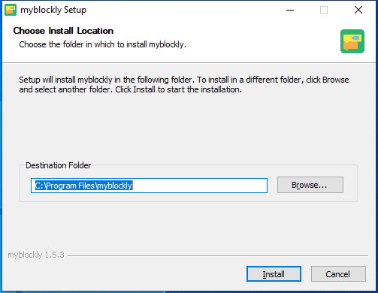
Task: Open the Browse... folder picker
Action: point(310,185)
